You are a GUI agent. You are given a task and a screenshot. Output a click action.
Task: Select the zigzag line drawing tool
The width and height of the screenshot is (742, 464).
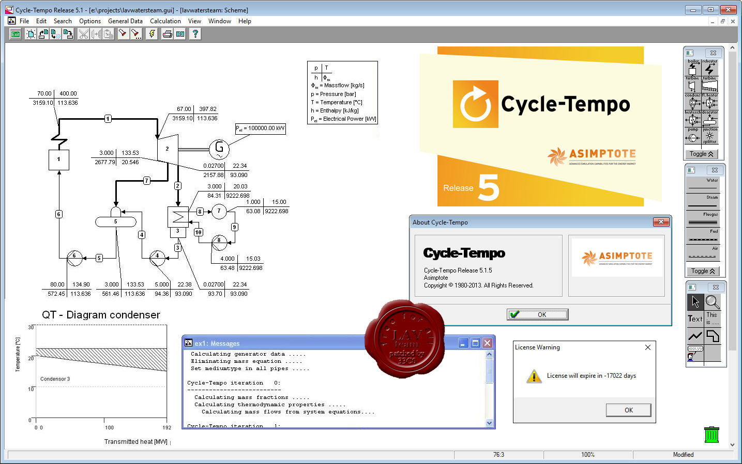(x=695, y=336)
